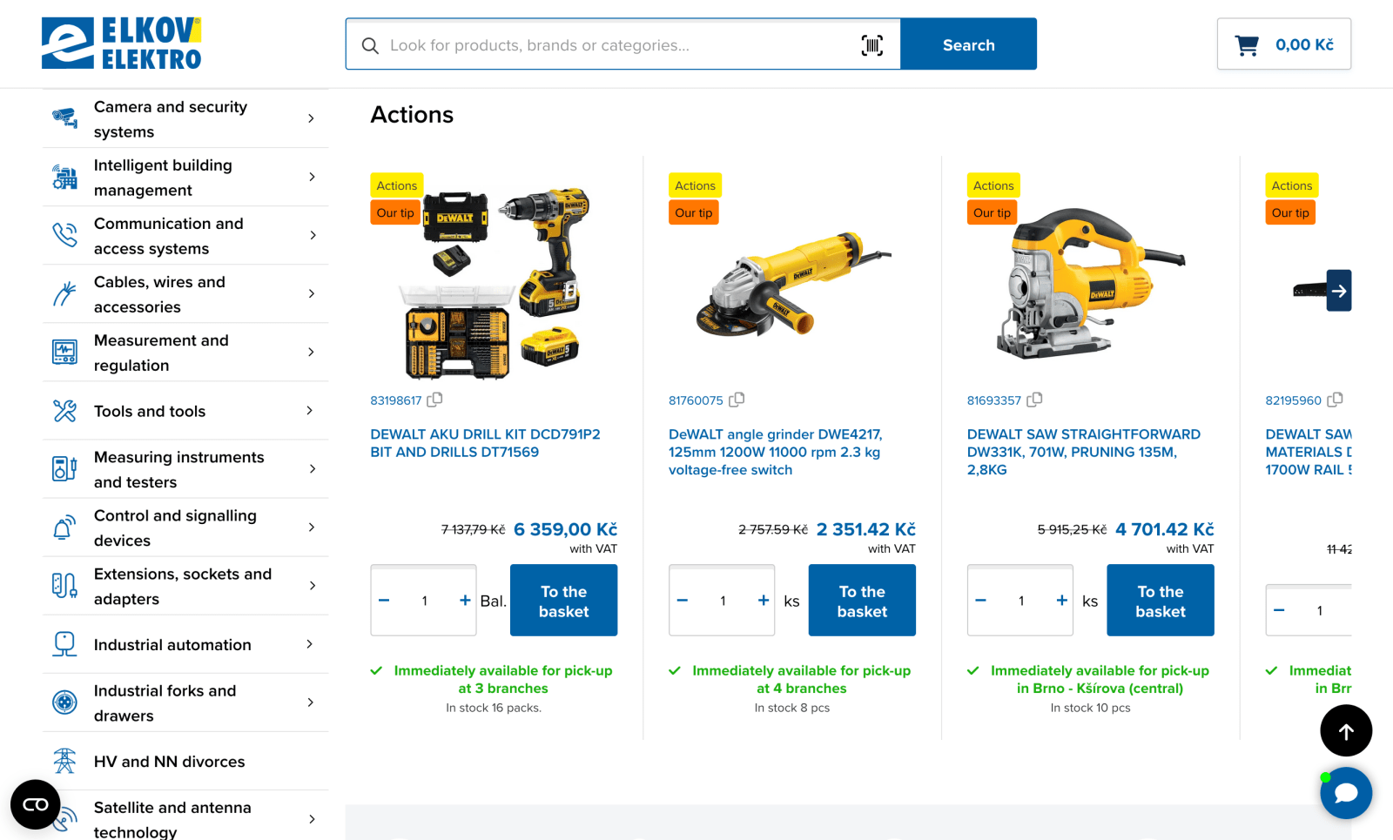The width and height of the screenshot is (1393, 840).
Task: Add DeWALT drill kit to the basket
Action: point(563,601)
